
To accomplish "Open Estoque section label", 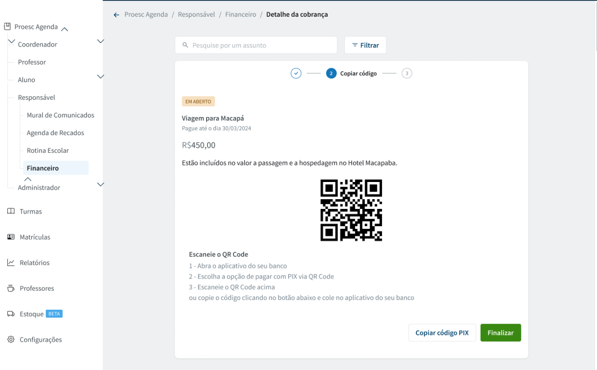I will coord(32,314).
